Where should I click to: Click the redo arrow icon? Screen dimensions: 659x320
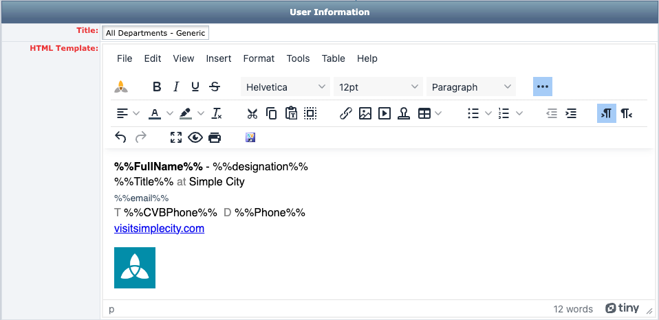click(x=141, y=137)
